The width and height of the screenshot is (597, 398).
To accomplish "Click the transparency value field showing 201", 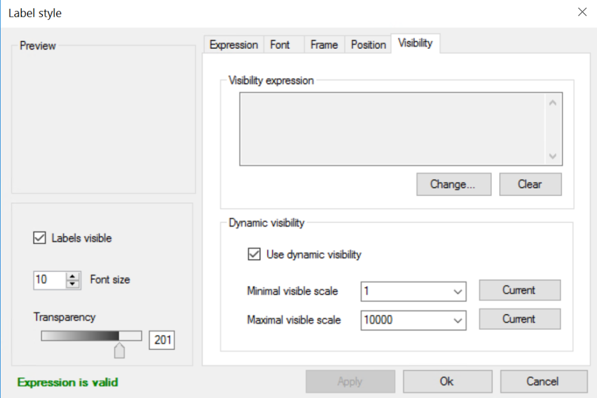I will click(x=161, y=340).
